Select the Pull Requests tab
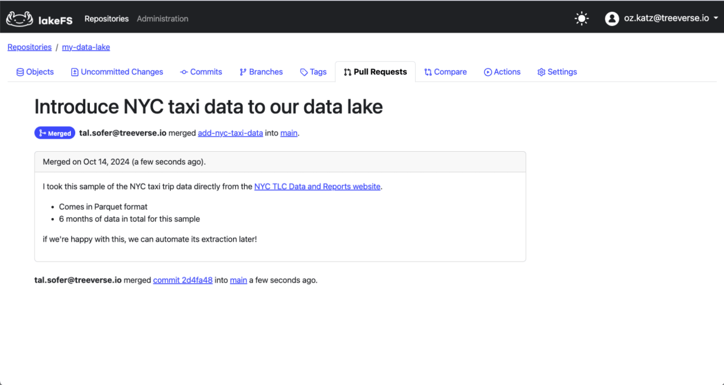724x385 pixels. (375, 72)
